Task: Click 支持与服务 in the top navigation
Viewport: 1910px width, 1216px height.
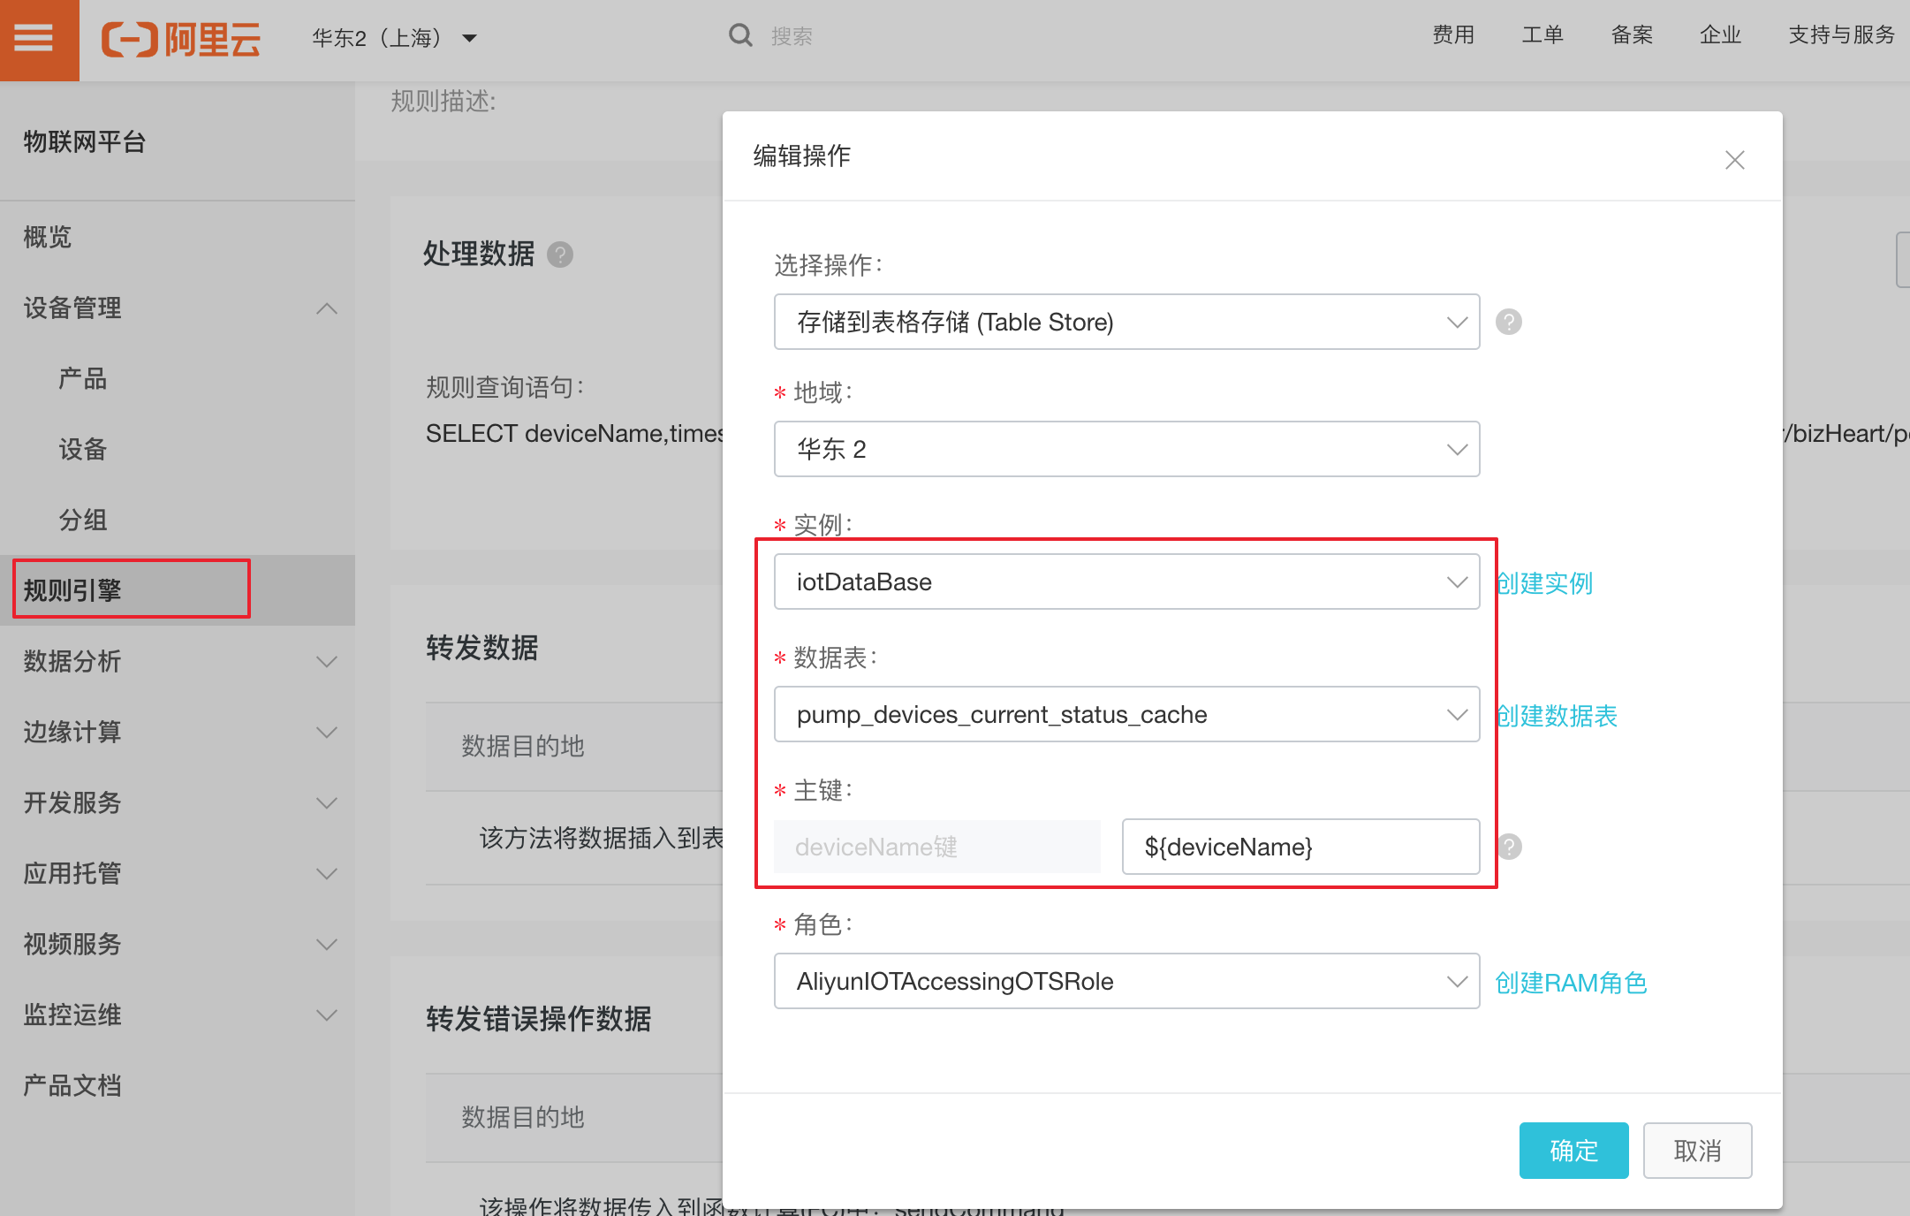Action: pos(1842,35)
